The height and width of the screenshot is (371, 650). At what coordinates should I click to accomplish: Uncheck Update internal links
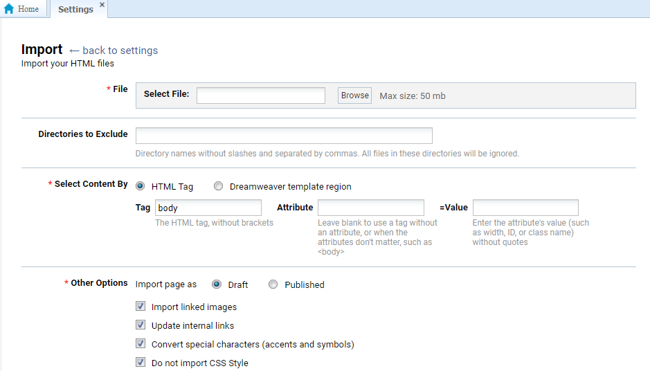[141, 325]
